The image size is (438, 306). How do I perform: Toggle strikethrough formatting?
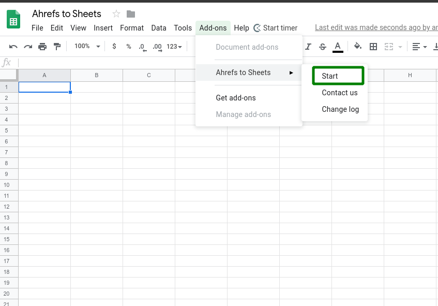tap(322, 46)
